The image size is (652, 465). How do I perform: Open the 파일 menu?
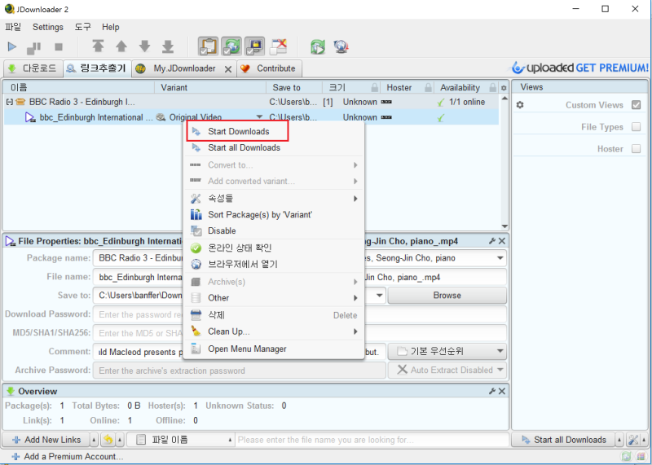(x=13, y=27)
